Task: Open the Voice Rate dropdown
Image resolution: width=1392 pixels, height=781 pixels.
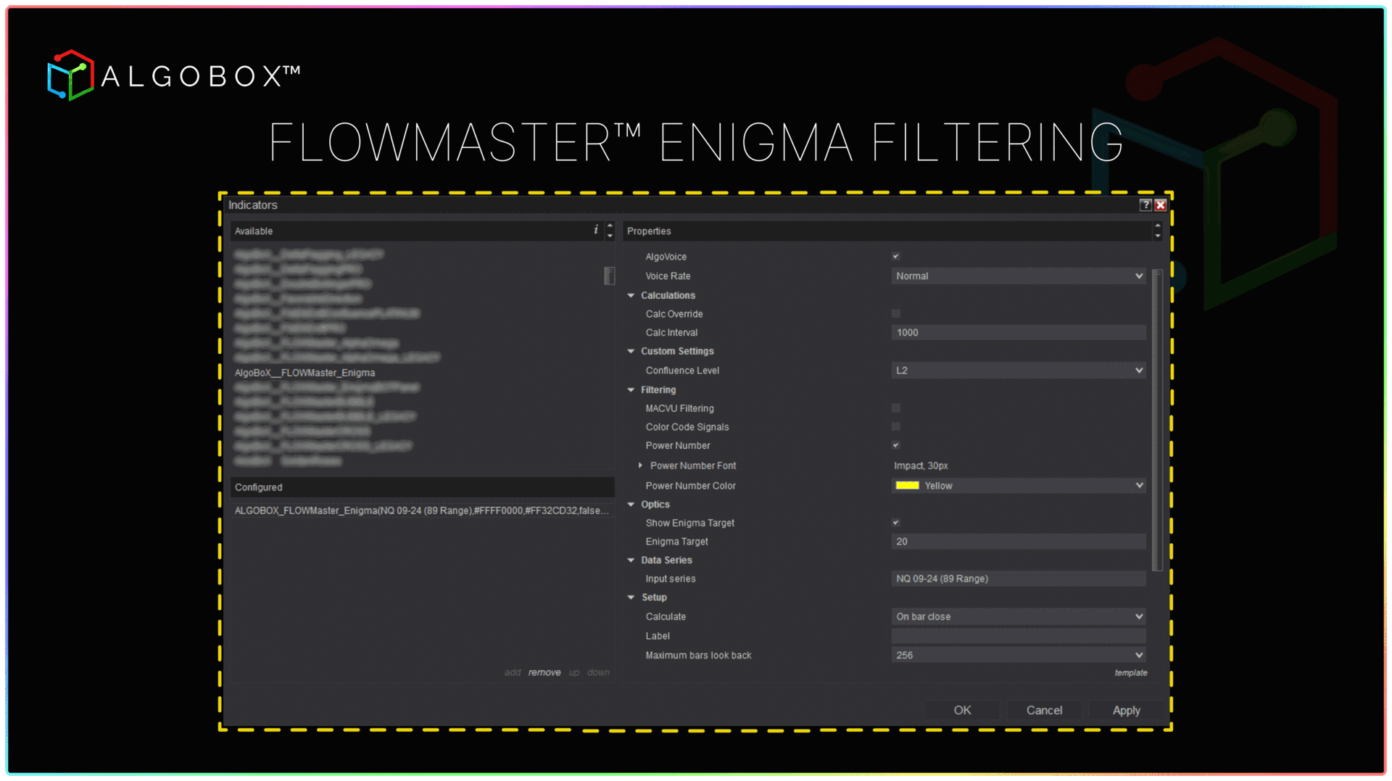Action: (x=1018, y=276)
